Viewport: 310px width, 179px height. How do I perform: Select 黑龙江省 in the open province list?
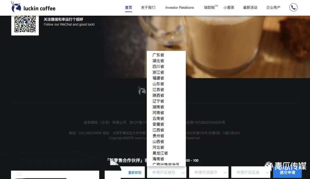tap(160, 153)
